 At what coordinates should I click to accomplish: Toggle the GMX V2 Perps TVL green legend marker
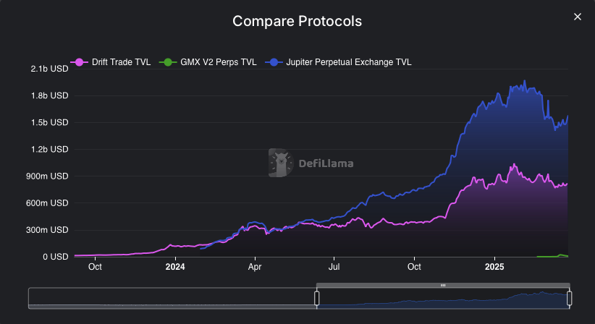point(168,62)
